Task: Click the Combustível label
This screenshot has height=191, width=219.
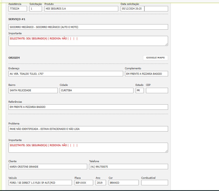Action: (148, 178)
